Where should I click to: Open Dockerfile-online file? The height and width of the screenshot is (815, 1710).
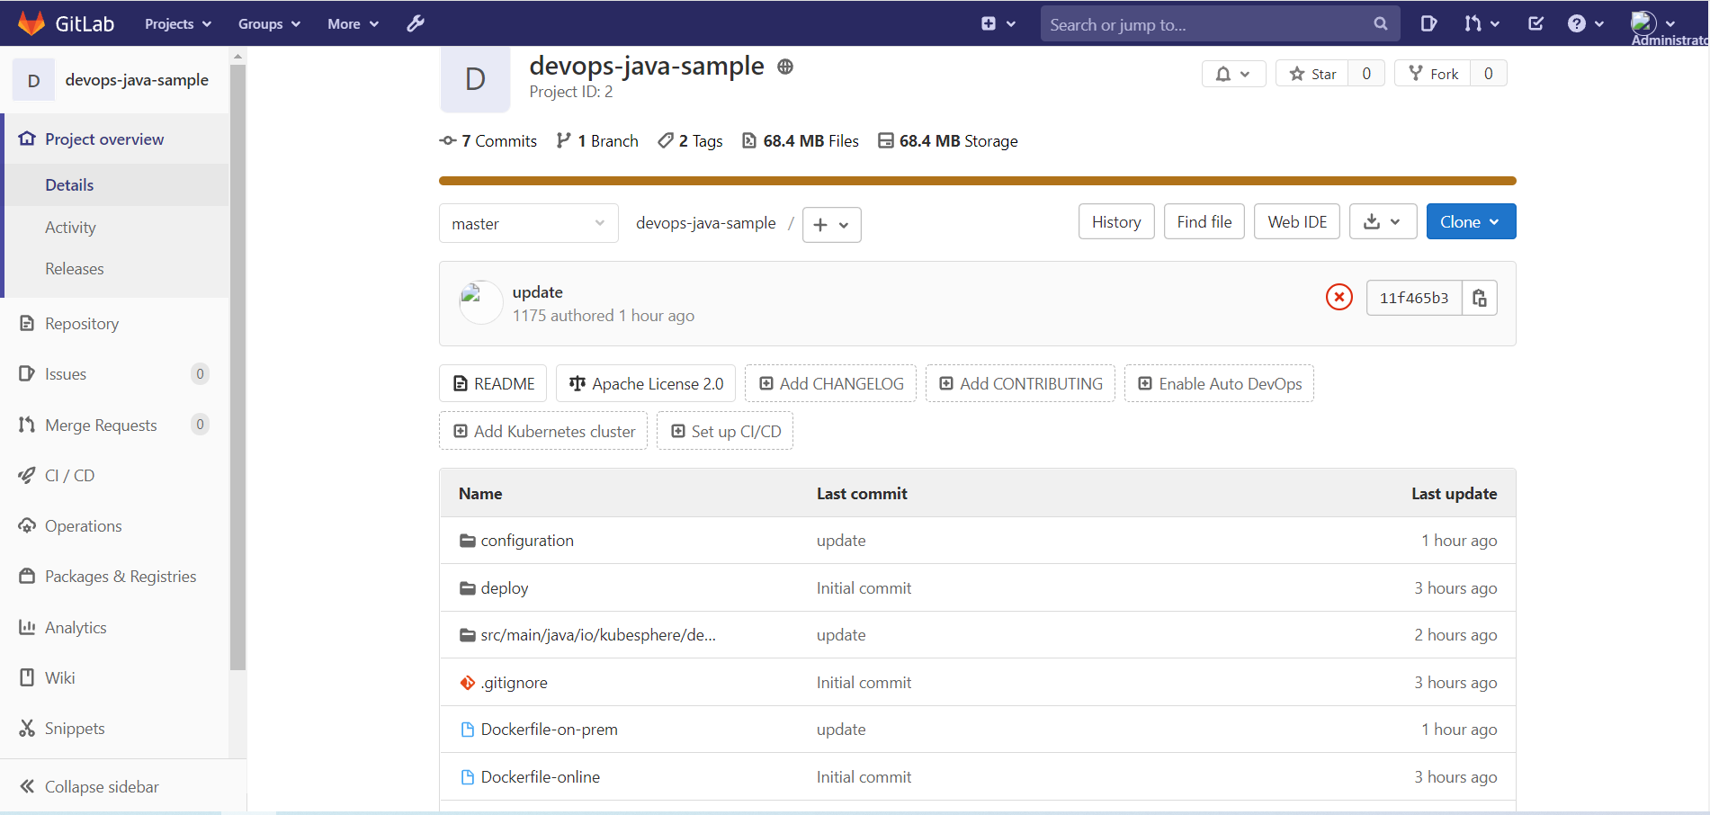pos(541,777)
